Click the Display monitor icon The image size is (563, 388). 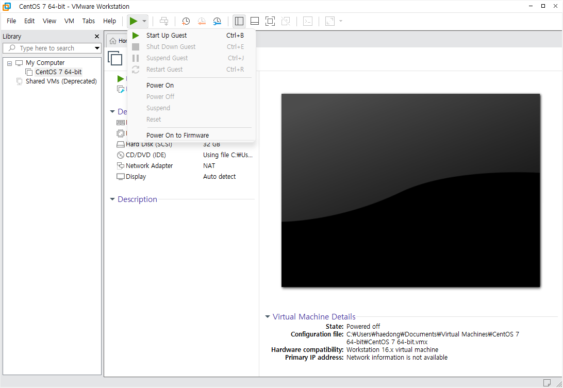121,177
